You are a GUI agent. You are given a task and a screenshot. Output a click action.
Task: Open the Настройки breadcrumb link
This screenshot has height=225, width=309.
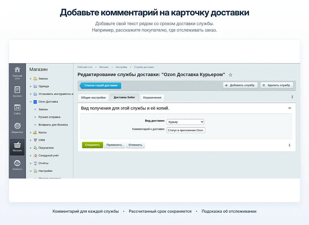coord(121,67)
